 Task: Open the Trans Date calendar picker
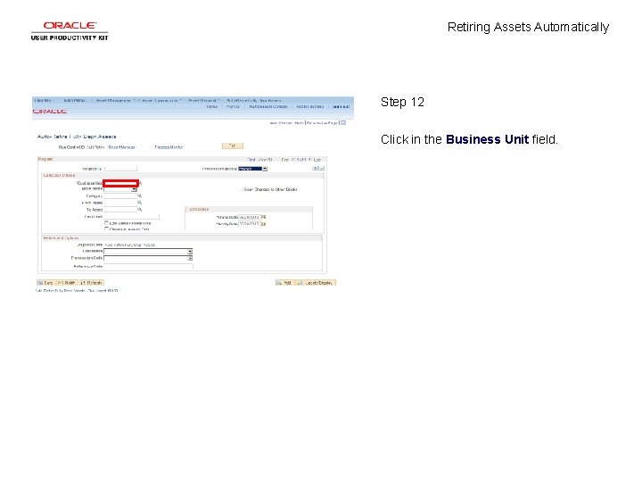[x=264, y=217]
